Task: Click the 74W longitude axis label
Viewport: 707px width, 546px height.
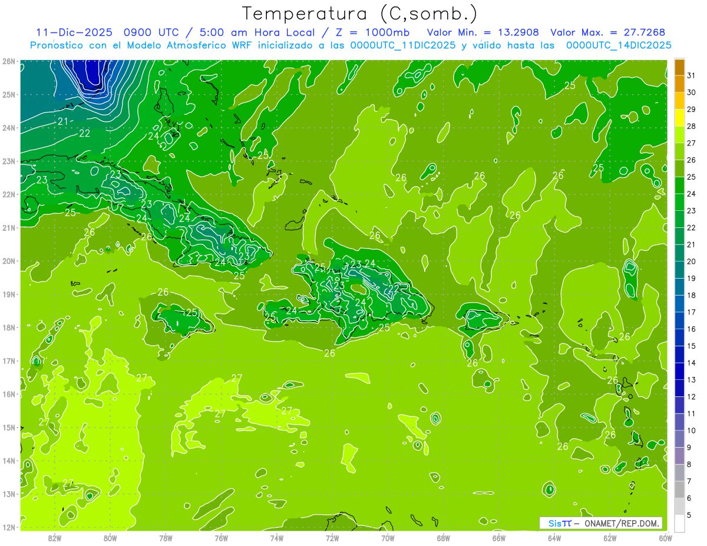Action: click(277, 538)
